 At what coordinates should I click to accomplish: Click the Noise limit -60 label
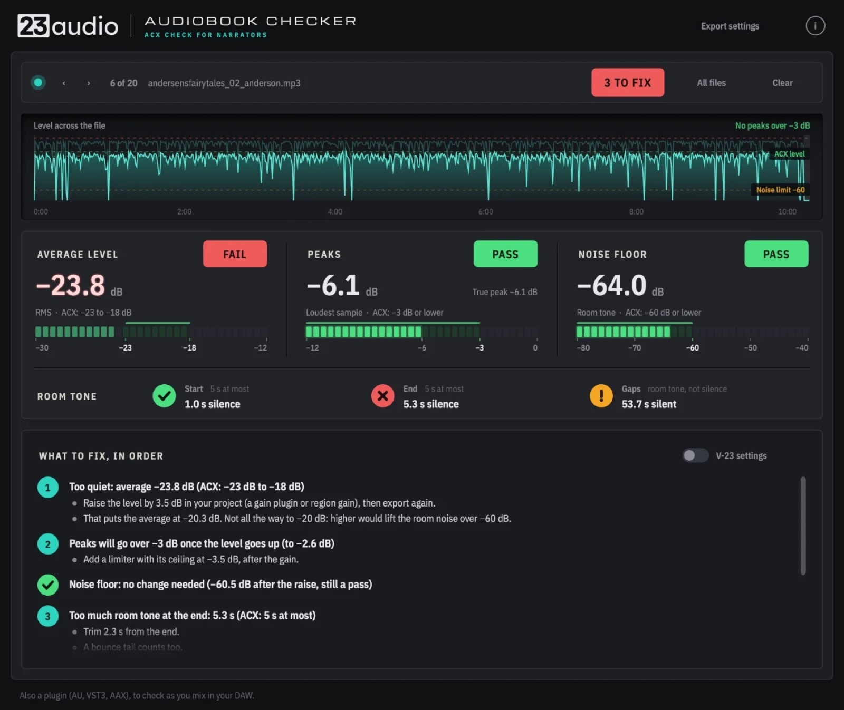coord(780,190)
